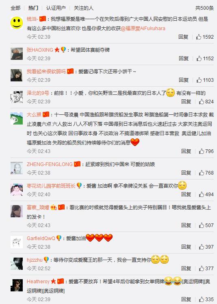This screenshot has height=304, width=217.
Task: Click the yellow smiley avatar of 钱当-
Action: (17, 22)
